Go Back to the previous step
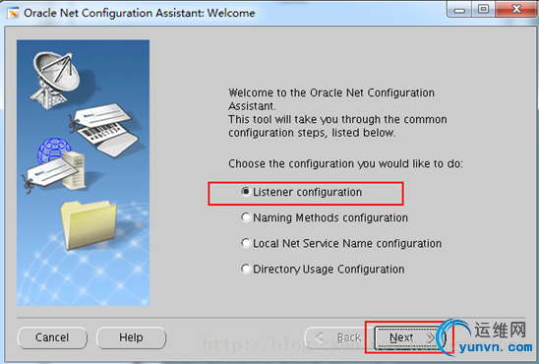The width and height of the screenshot is (539, 364). (x=338, y=337)
